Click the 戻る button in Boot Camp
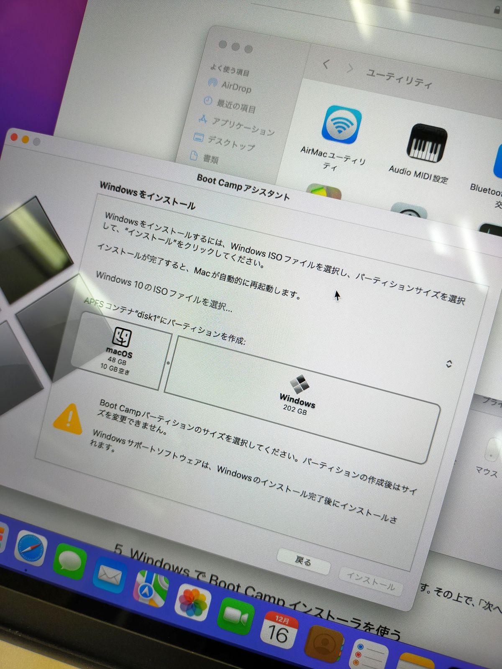502x669 pixels. point(304,561)
